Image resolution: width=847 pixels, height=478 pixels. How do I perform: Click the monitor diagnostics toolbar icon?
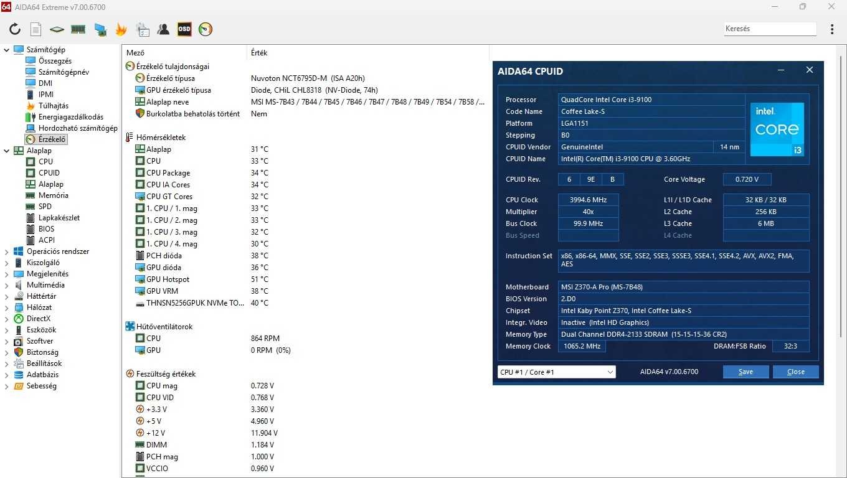click(x=100, y=29)
